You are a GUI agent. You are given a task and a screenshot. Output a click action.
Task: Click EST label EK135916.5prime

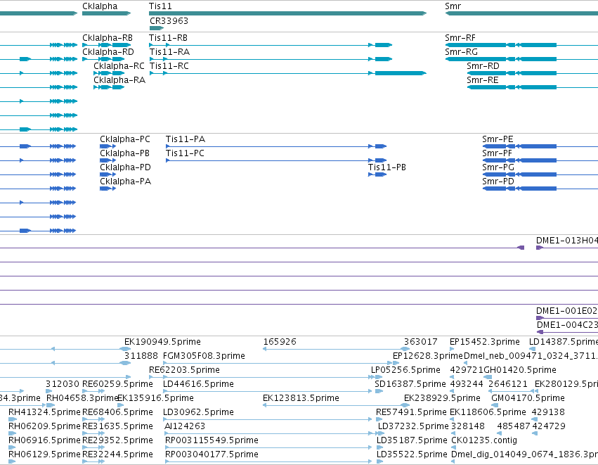(155, 399)
